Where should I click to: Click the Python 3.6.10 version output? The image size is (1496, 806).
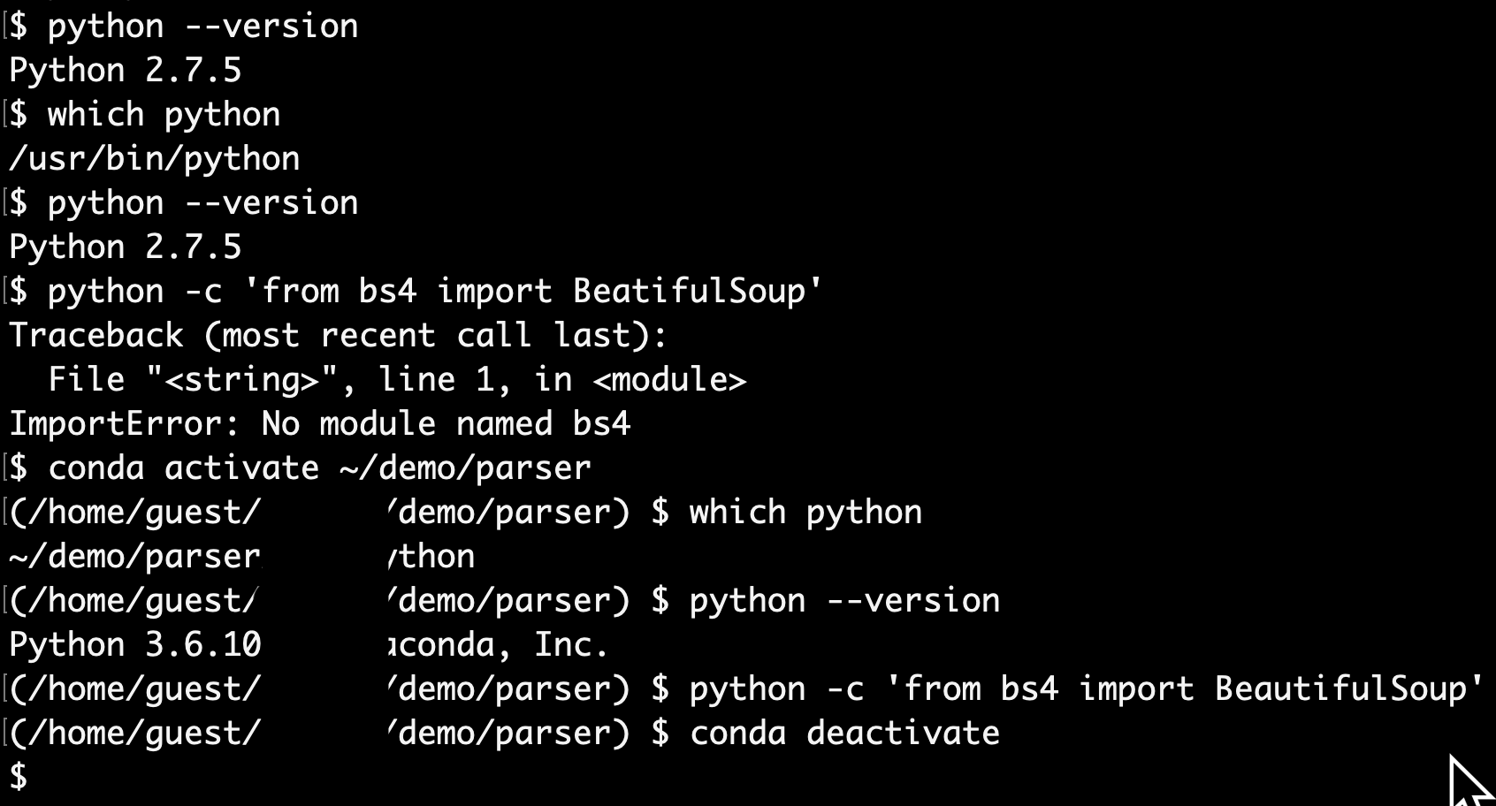[135, 645]
